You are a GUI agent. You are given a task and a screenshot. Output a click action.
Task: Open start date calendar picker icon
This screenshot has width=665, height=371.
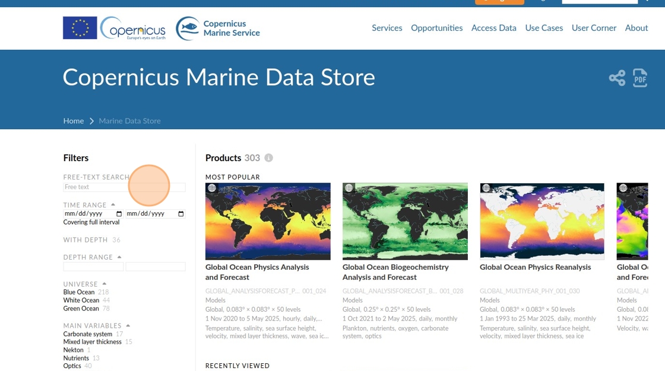119,214
